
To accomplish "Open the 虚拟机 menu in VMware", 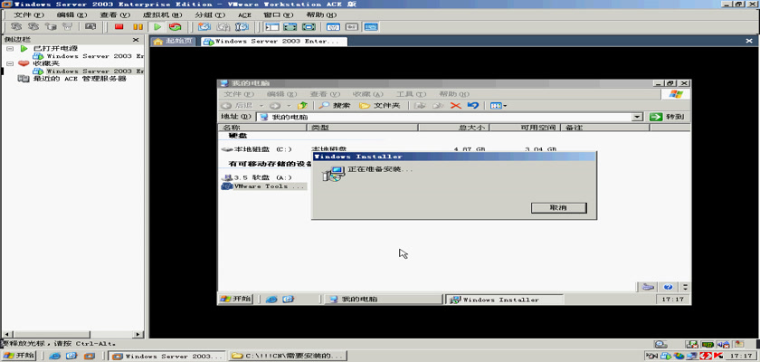I will [x=164, y=15].
